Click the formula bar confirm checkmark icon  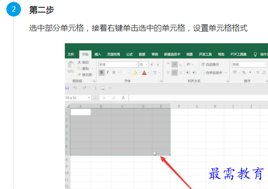coord(114,98)
